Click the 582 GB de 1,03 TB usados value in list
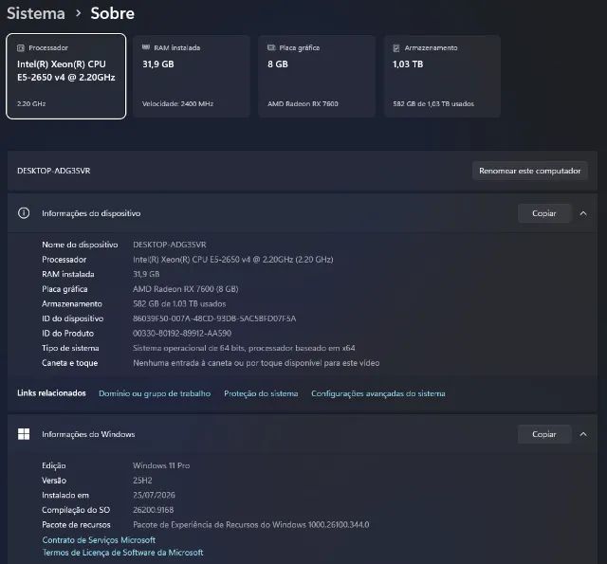Image resolution: width=607 pixels, height=564 pixels. click(179, 303)
